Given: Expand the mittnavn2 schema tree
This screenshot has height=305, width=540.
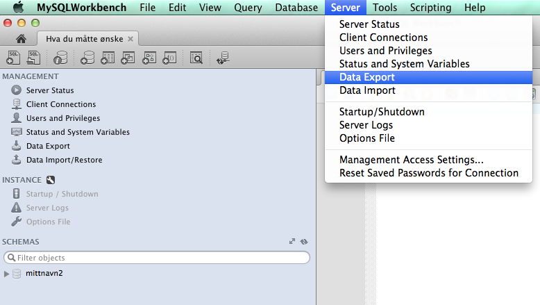Looking at the screenshot, I should pos(6,274).
